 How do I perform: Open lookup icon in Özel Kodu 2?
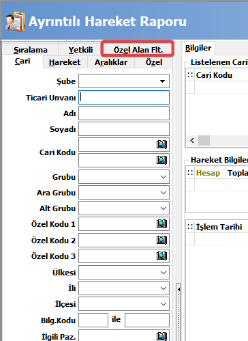(161, 240)
